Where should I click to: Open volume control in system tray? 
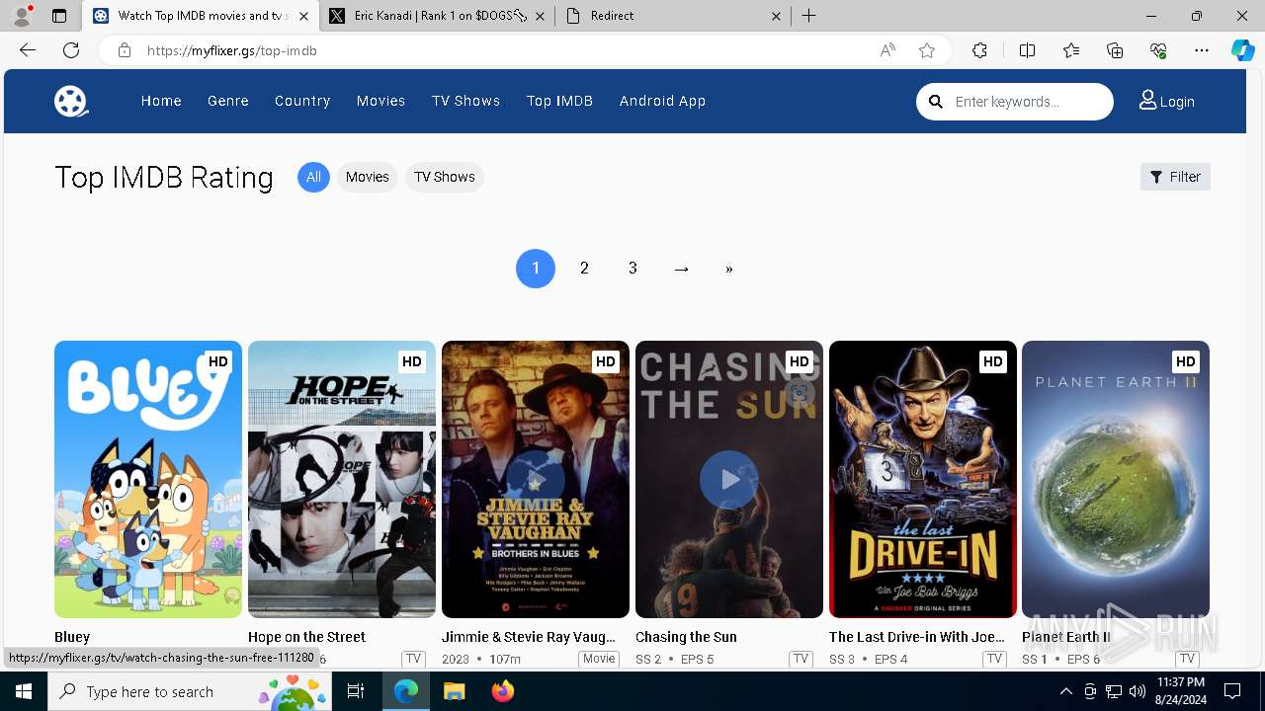1138,691
